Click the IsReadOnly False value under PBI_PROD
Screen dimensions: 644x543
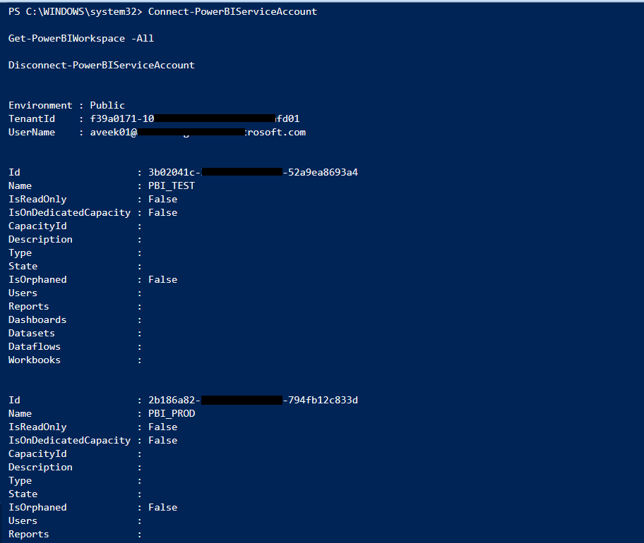click(x=162, y=427)
